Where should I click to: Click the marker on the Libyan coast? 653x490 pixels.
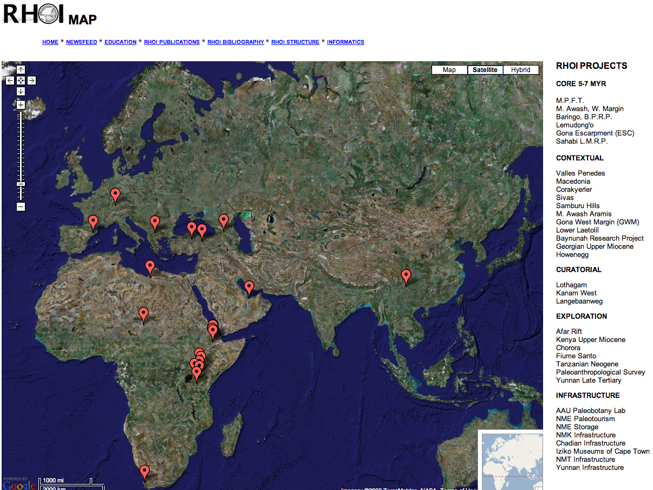point(150,268)
